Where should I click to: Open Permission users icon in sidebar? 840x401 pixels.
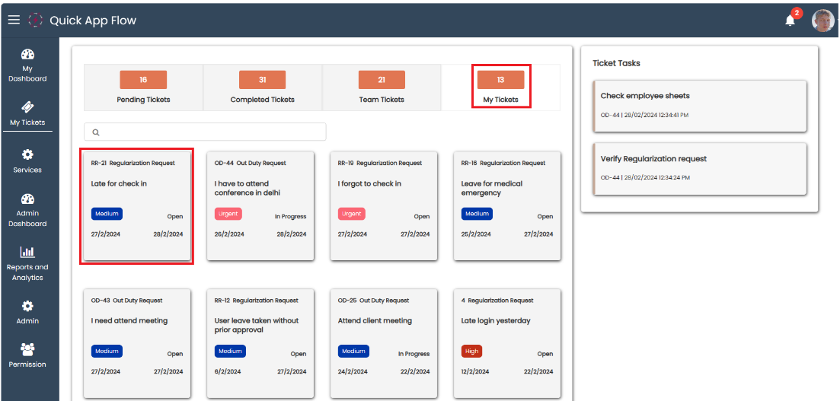point(27,349)
